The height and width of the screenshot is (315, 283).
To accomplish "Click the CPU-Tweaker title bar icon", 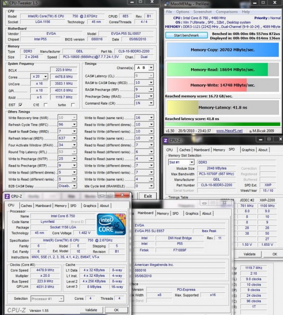I will 5,3.
